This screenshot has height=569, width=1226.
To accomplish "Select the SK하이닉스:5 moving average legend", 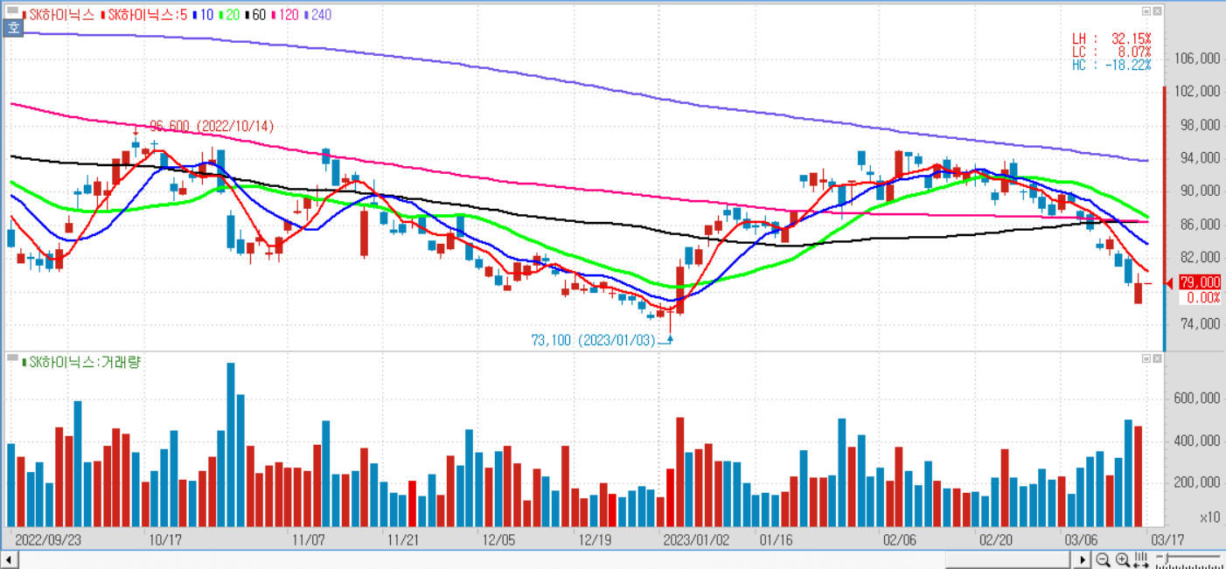I will click(145, 15).
